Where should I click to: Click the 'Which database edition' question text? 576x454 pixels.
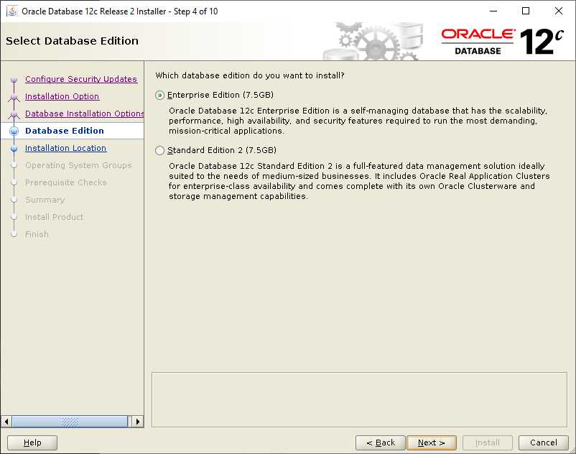250,75
